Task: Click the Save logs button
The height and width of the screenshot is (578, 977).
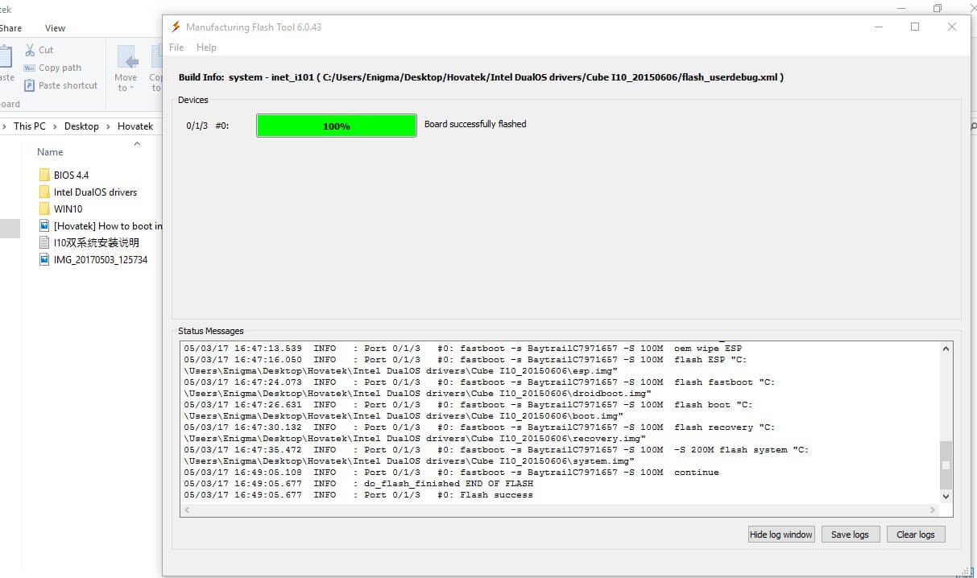Action: 850,535
